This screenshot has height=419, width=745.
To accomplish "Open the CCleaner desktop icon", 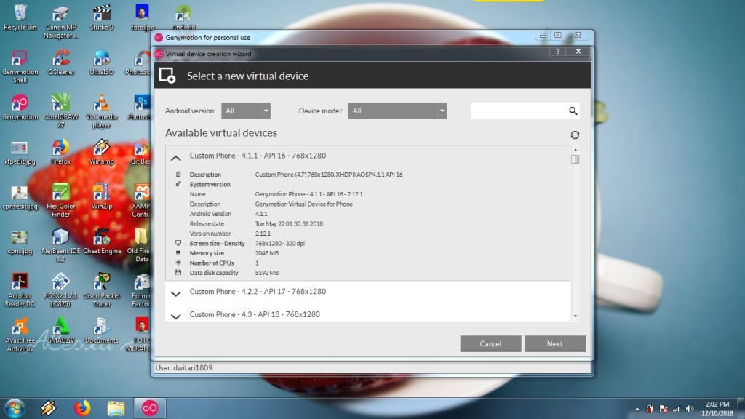I will pyautogui.click(x=61, y=60).
